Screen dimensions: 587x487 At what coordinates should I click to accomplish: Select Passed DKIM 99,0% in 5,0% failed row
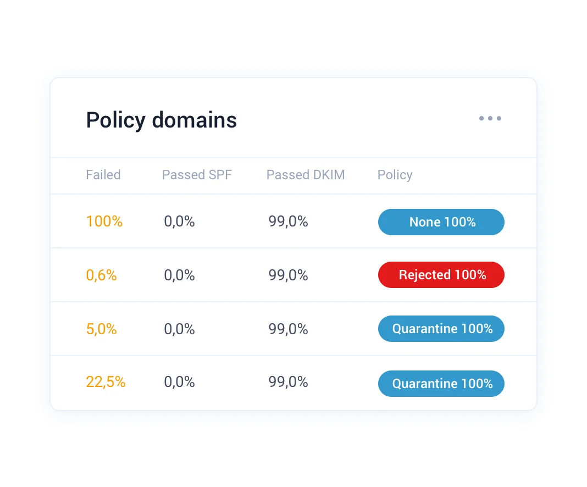point(289,329)
